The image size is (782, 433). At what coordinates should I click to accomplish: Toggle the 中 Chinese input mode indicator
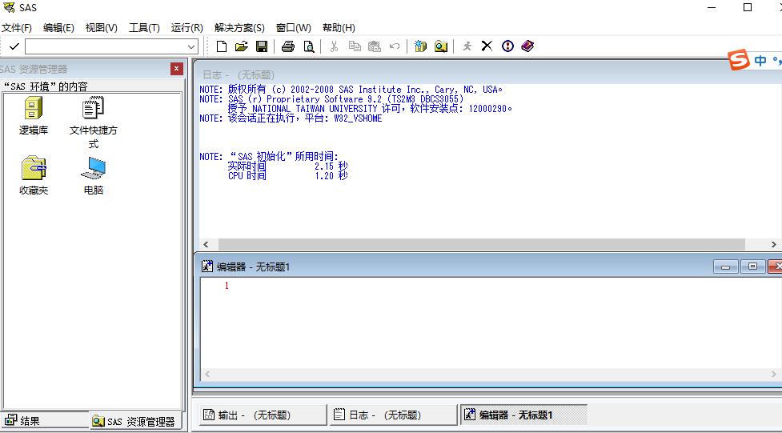point(760,60)
